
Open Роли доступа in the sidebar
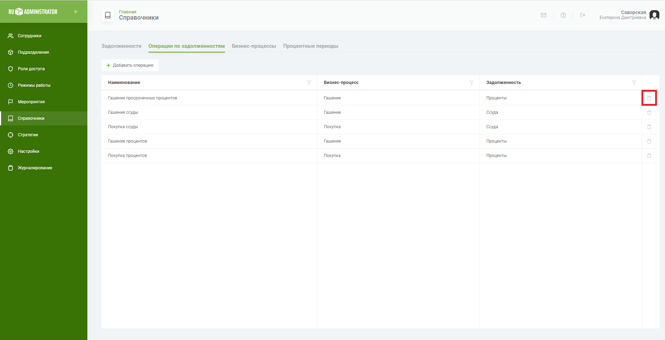[x=44, y=69]
